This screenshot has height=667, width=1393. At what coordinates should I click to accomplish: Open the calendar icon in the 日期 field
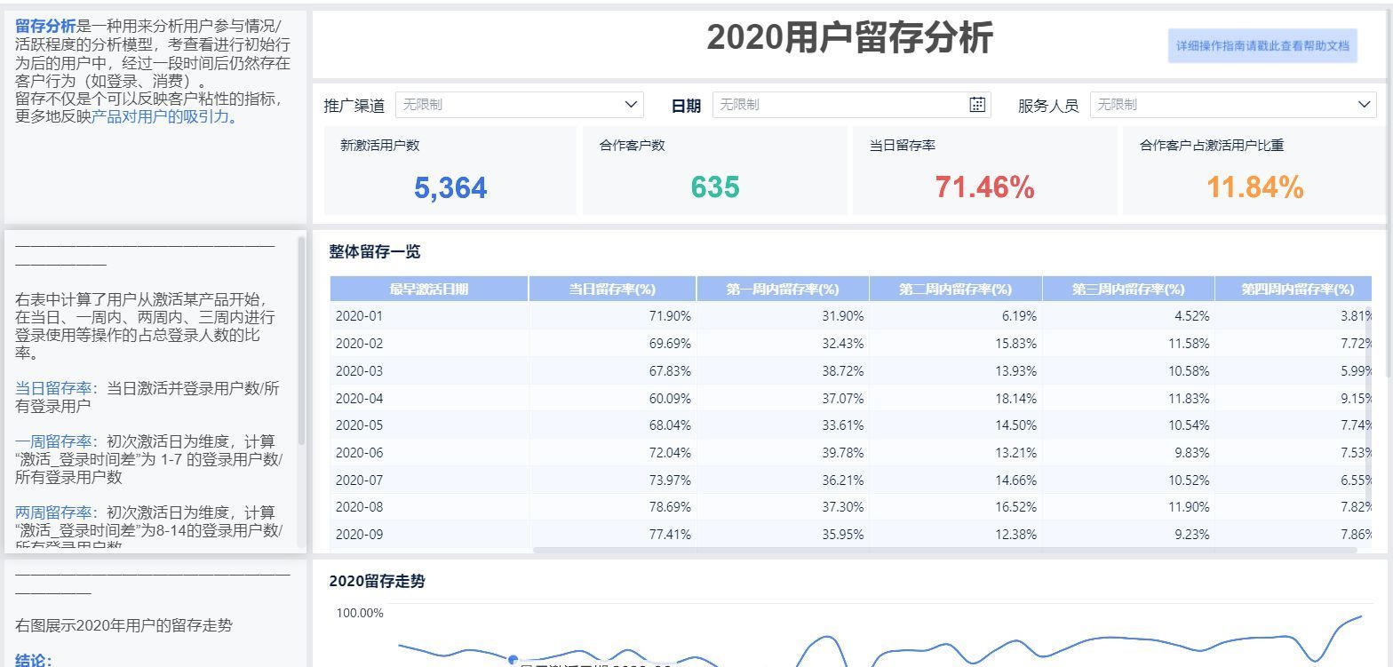(x=977, y=105)
